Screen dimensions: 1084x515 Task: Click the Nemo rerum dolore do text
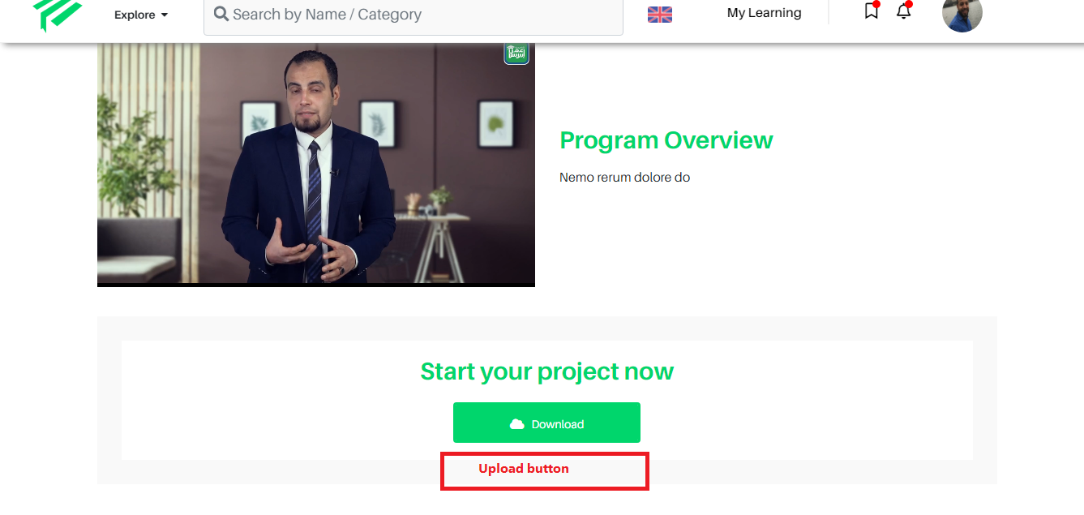[624, 177]
